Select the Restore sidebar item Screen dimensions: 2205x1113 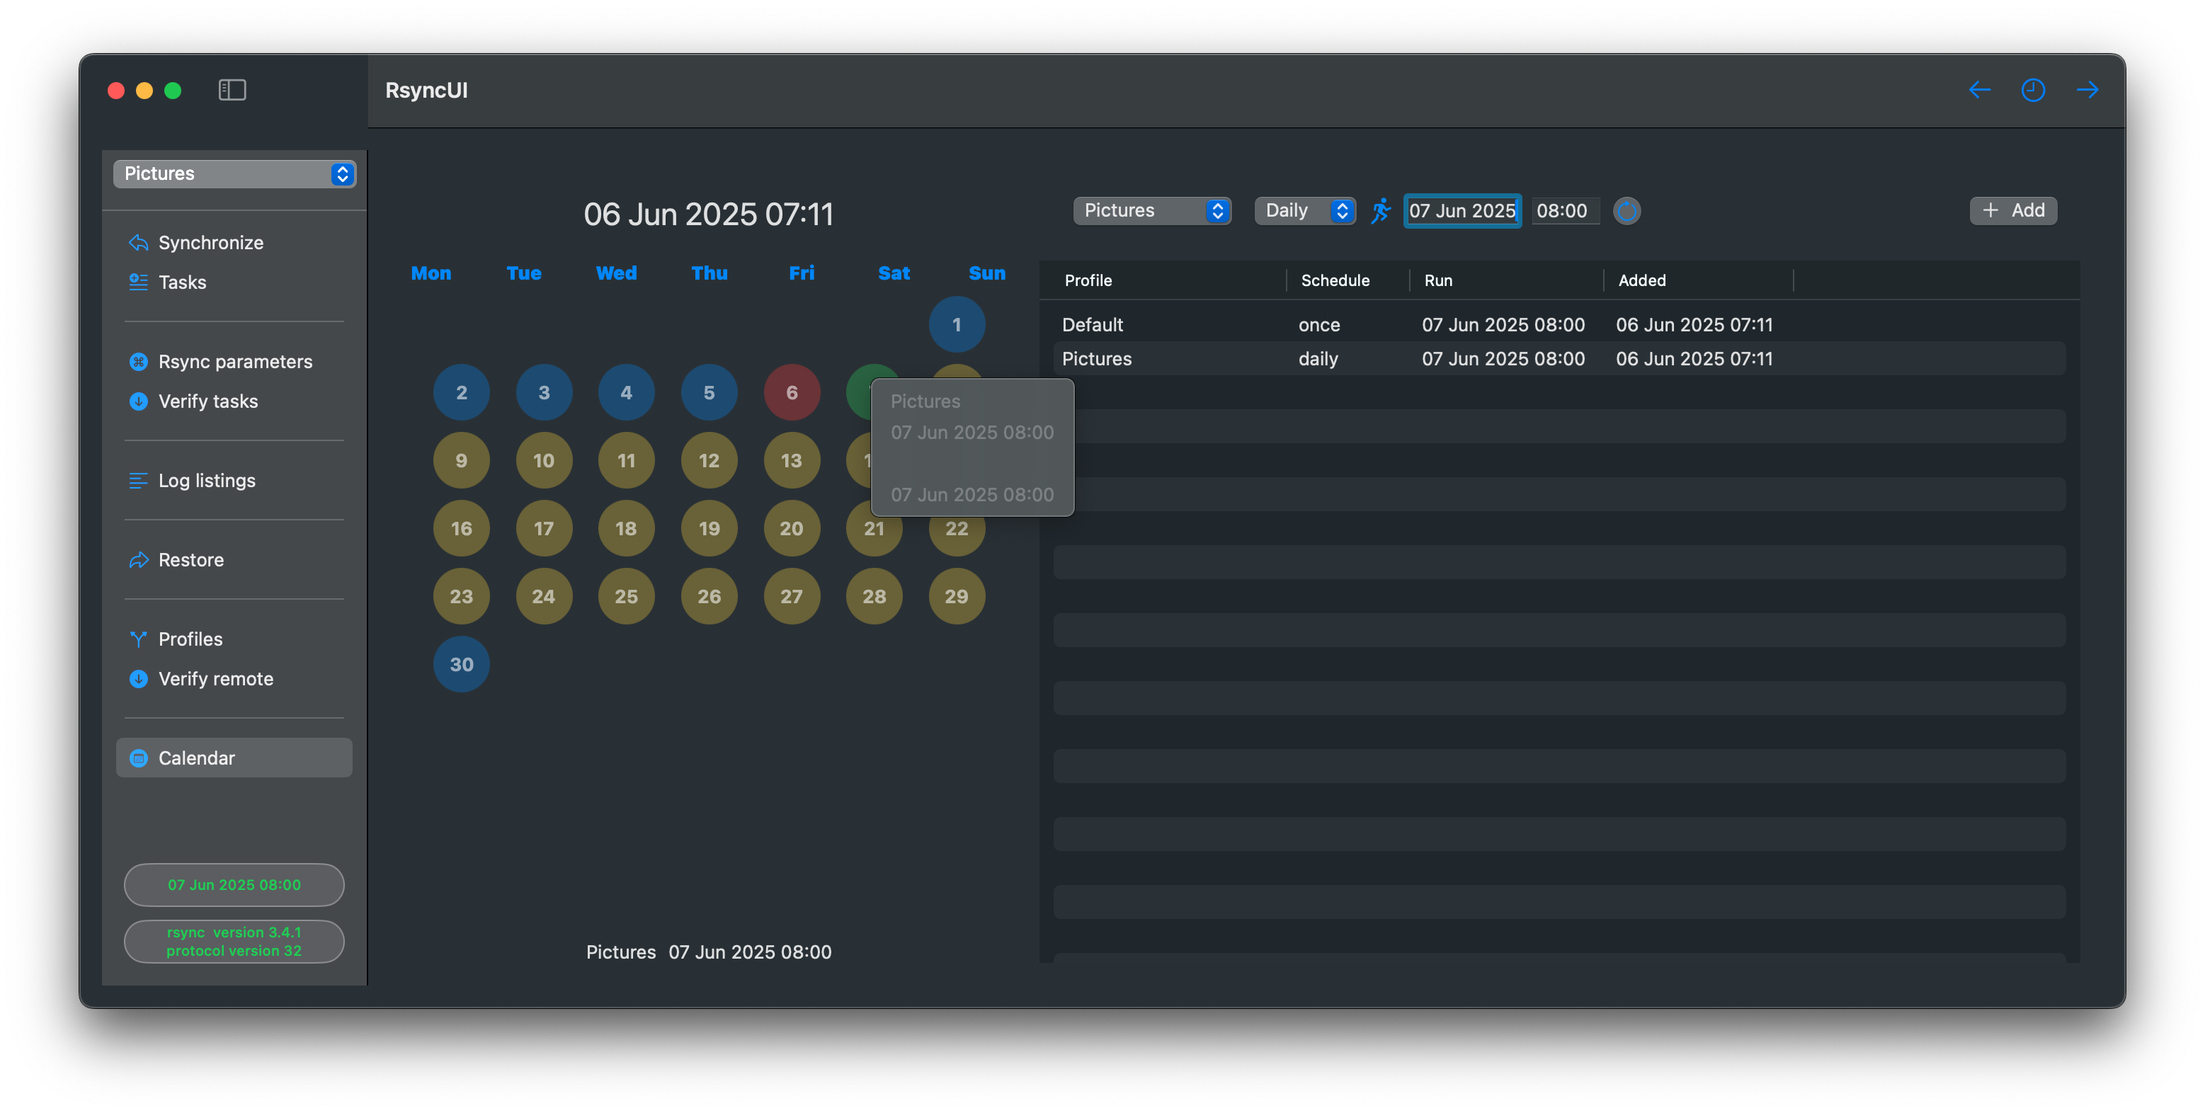click(x=191, y=560)
